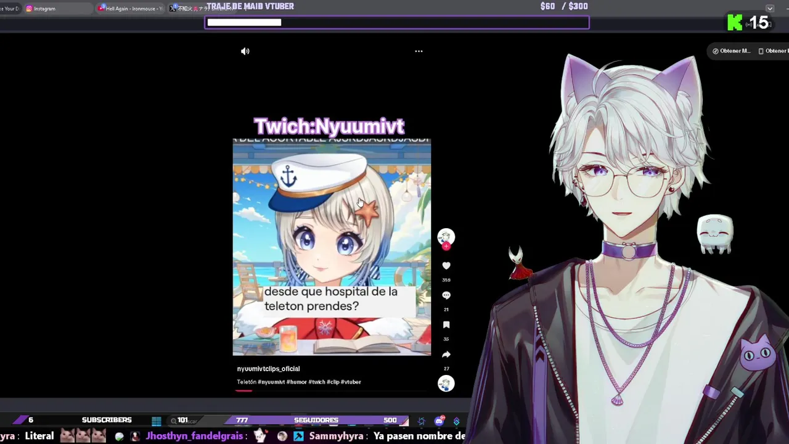Open the Discord icon in the taskbar
This screenshot has width=789, height=444.
[x=439, y=421]
